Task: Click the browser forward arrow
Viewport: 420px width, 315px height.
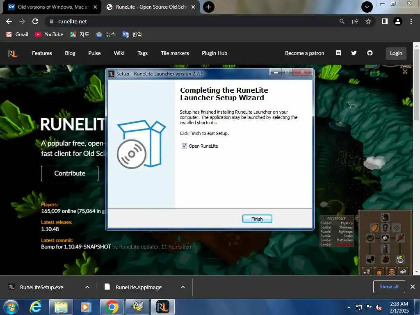Action: pyautogui.click(x=22, y=21)
